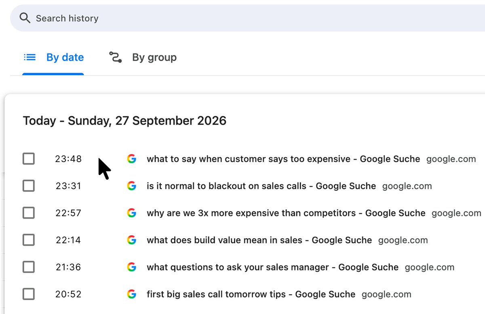Click the Google favicon on the 22:57 row
The width and height of the screenshot is (485, 314).
(131, 213)
